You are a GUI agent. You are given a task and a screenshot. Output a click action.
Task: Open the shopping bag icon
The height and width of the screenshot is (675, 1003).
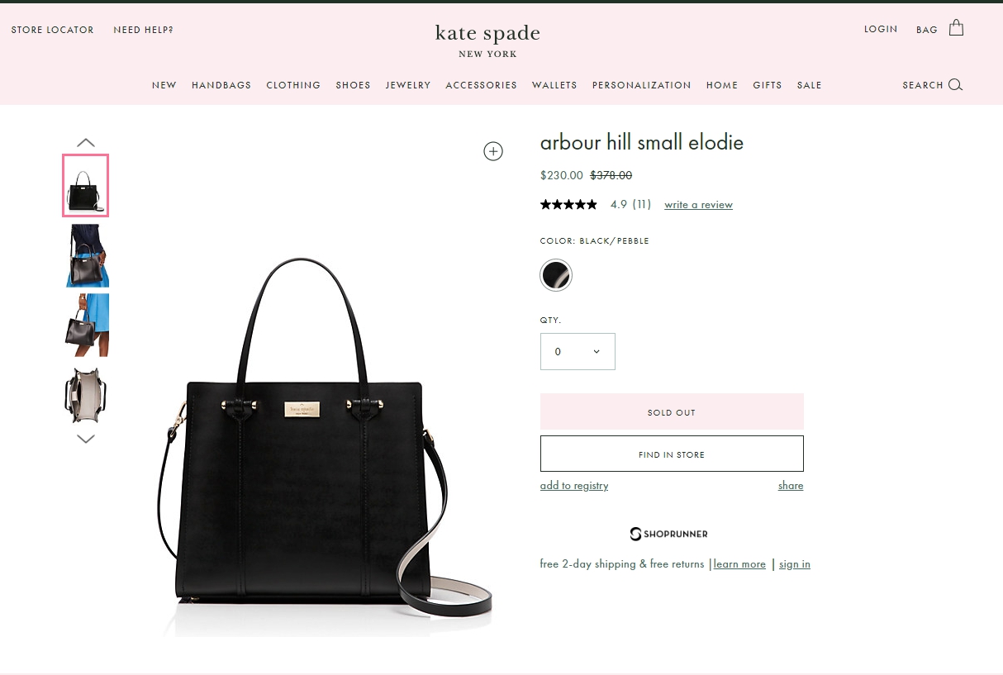pos(956,28)
